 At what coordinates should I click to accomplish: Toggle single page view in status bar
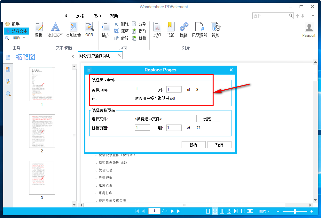[x=208, y=211]
